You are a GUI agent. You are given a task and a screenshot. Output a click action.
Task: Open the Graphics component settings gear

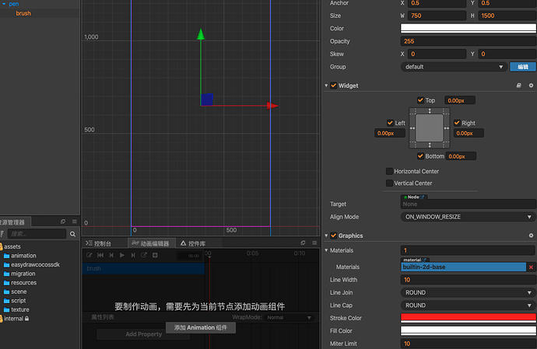coord(531,236)
